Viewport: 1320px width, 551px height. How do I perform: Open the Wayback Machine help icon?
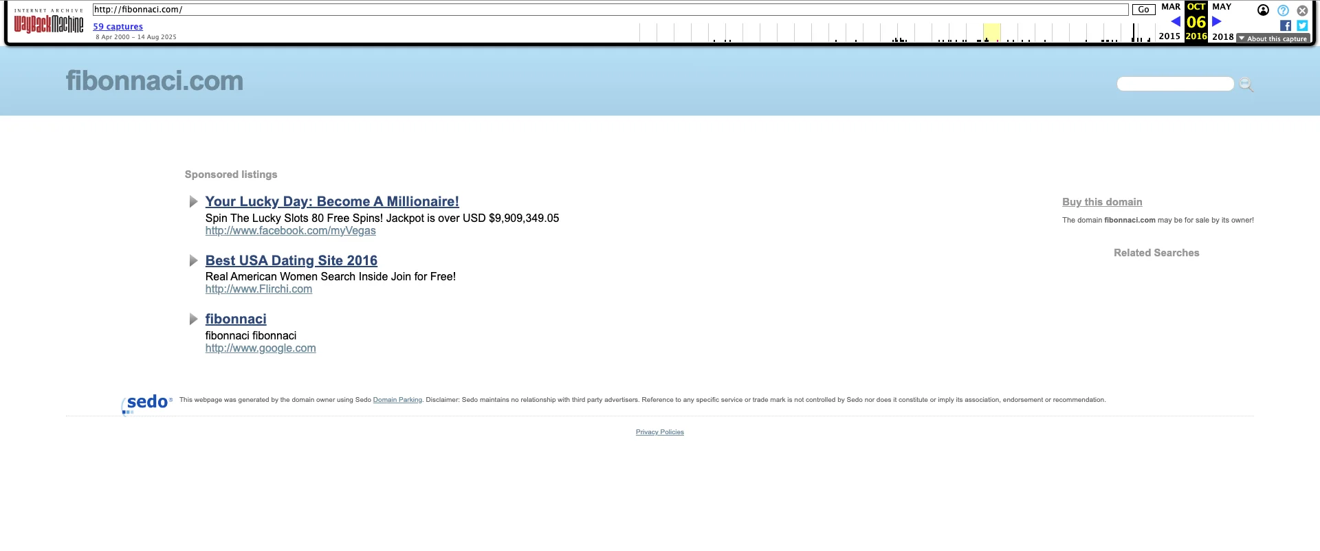point(1283,10)
